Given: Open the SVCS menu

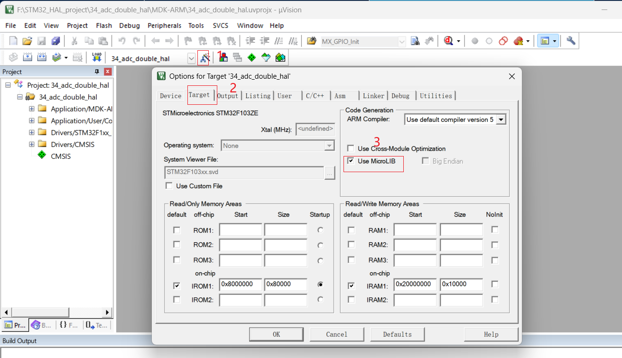Looking at the screenshot, I should tap(221, 26).
